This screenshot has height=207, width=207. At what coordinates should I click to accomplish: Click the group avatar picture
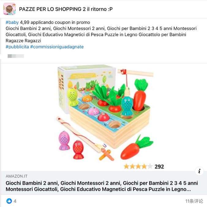9,9
